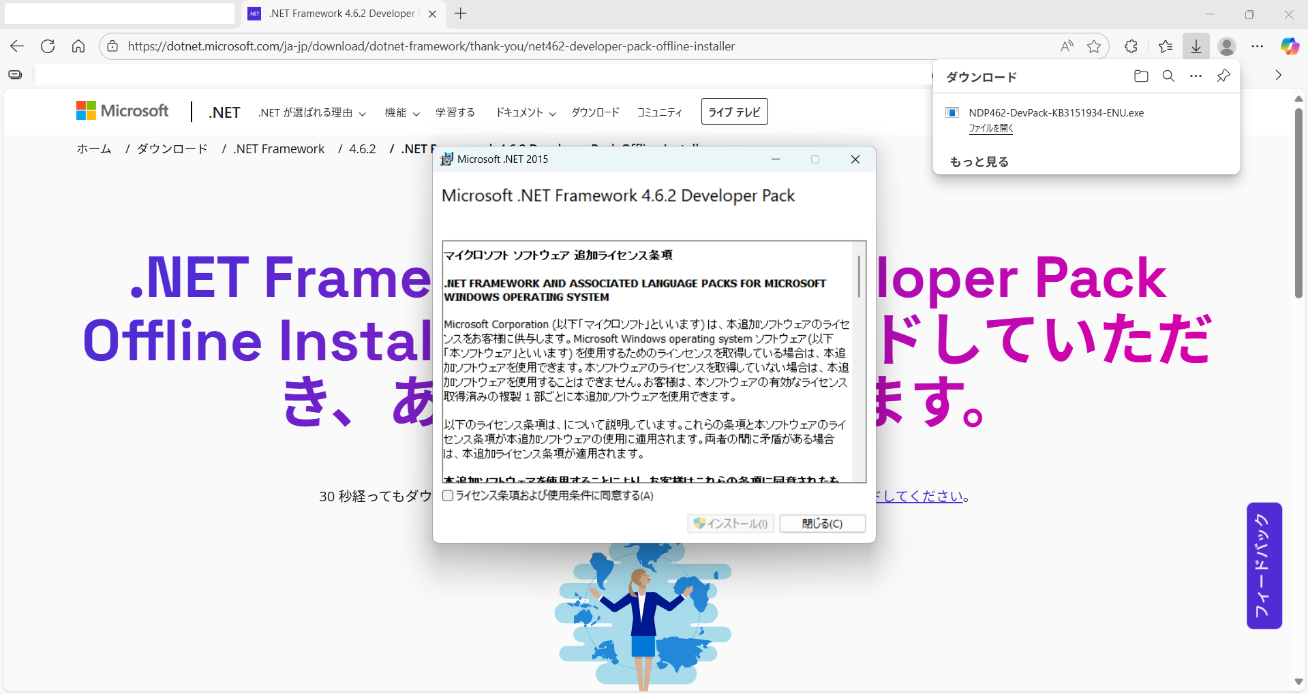
Task: Expand the ドキュメント dropdown menu
Action: (525, 112)
